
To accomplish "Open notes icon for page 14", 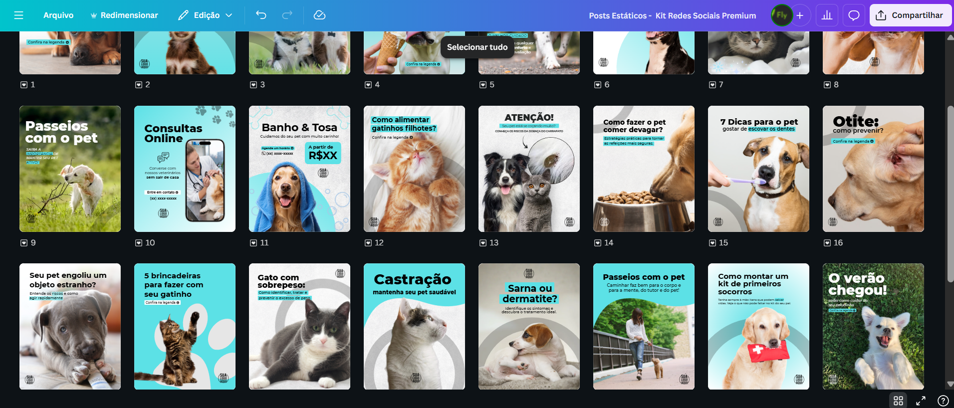I will click(x=598, y=243).
